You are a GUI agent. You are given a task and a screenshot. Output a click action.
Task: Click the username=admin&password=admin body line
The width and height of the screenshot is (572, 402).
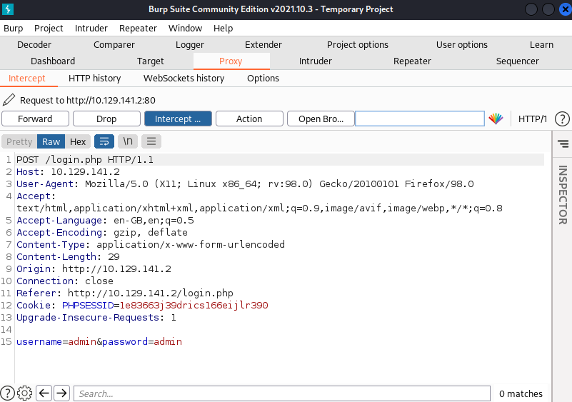coord(99,341)
